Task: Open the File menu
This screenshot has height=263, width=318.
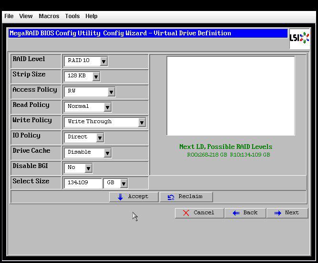Action: click(9, 16)
